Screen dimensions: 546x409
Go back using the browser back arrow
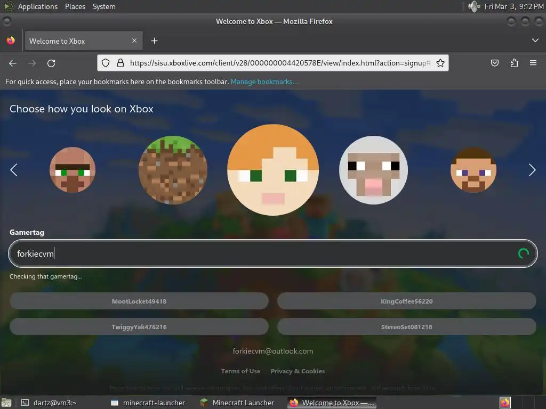[x=13, y=63]
